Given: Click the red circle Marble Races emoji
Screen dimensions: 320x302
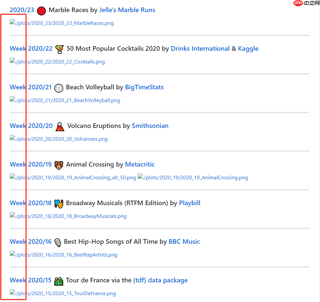Looking at the screenshot, I should [x=41, y=11].
